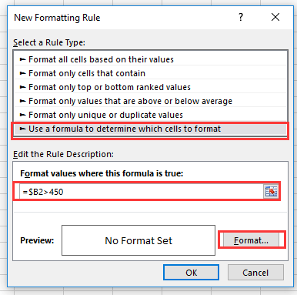Screen dimensions: 297x295
Task: Select 'Format only cells that contain' rule
Action: tap(150, 73)
